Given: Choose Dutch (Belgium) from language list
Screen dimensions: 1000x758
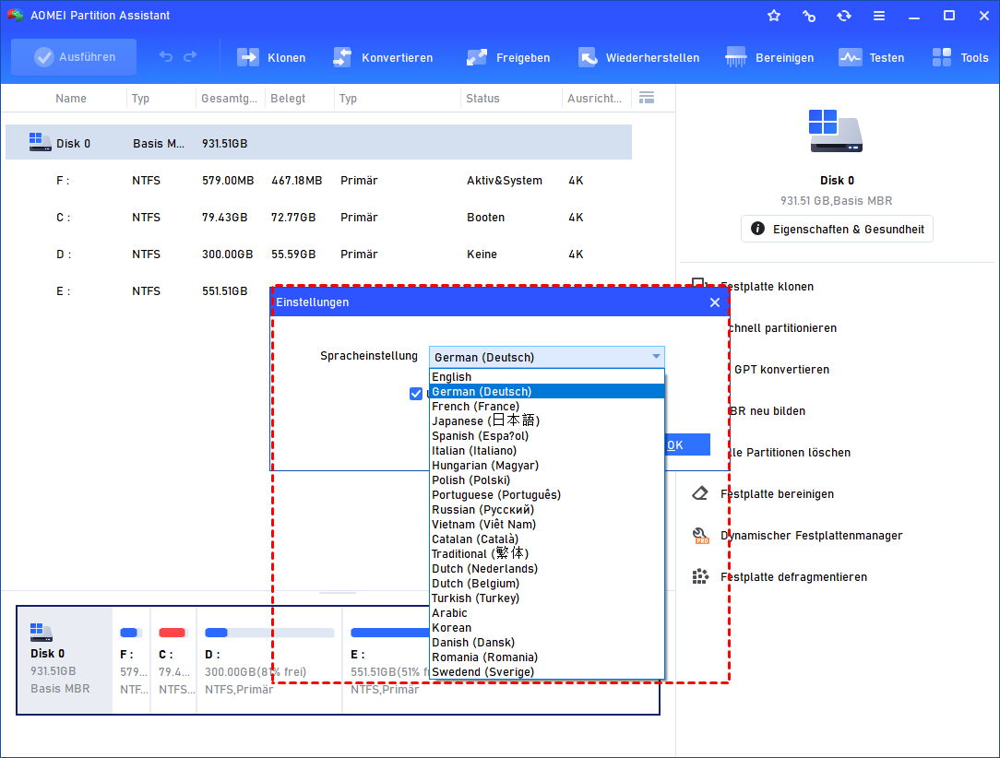Looking at the screenshot, I should point(547,584).
